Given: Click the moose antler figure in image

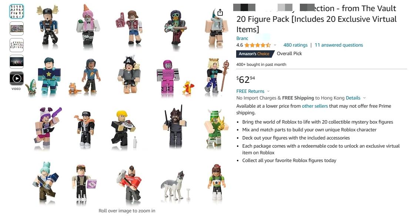Looking at the screenshot, I should click(x=47, y=26).
